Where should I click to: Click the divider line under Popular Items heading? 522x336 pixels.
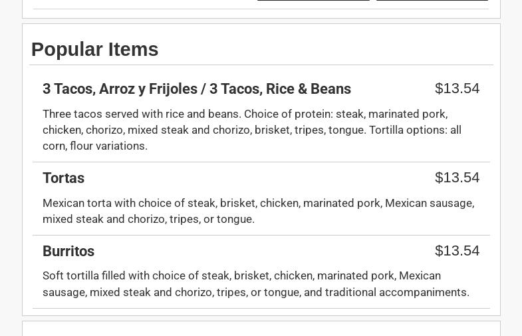pyautogui.click(x=261, y=65)
